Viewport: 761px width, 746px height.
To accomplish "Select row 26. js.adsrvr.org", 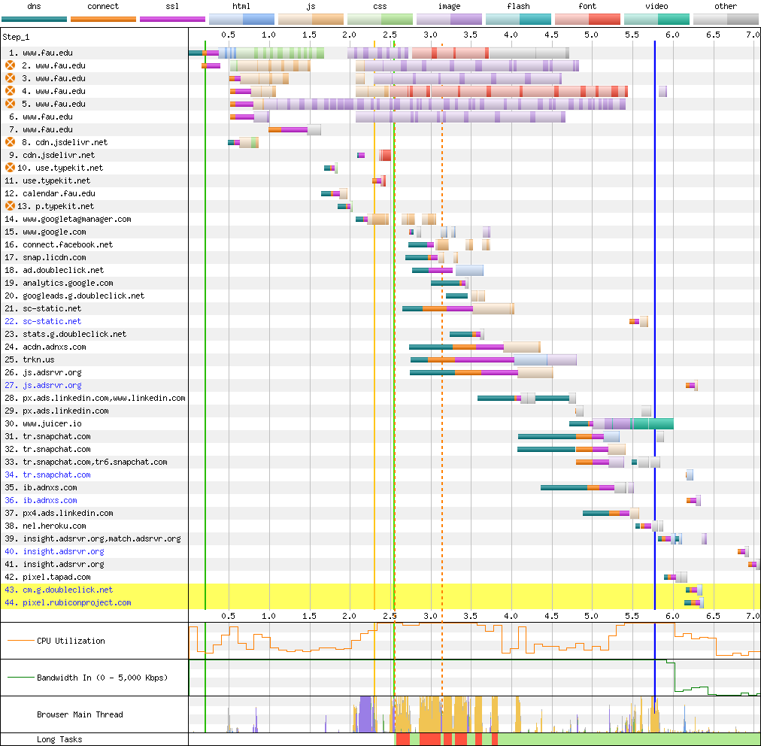I will click(x=43, y=372).
